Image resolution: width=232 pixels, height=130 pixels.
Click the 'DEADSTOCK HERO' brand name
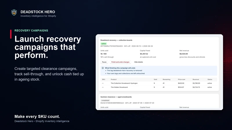point(38,12)
